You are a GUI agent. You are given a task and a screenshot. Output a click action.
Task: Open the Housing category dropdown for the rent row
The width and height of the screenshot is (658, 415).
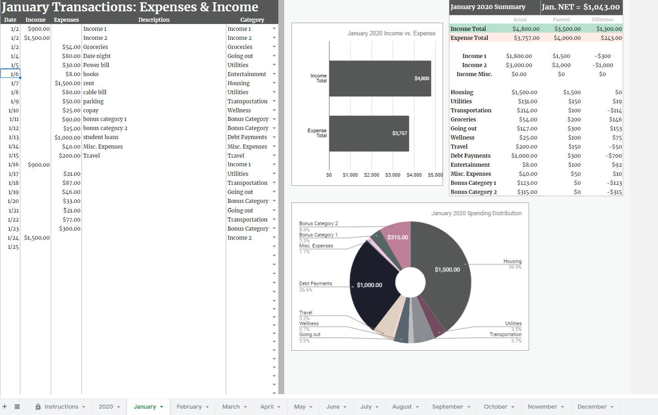(x=274, y=83)
